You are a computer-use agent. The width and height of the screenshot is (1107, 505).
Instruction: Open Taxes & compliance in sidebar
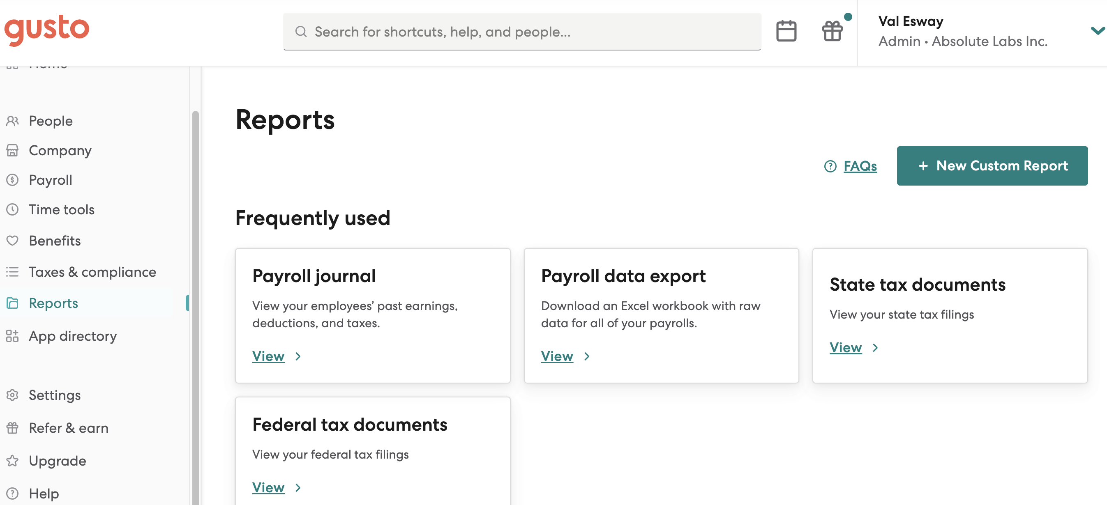pyautogui.click(x=92, y=272)
